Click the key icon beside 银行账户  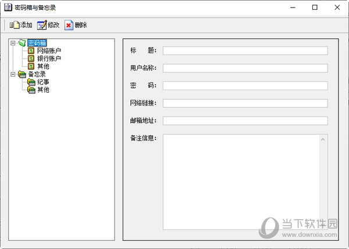click(31, 59)
